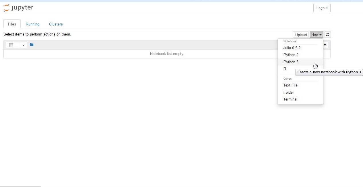363x187 pixels.
Task: Open the caret beside the select-all checkbox
Action: pyautogui.click(x=24, y=45)
